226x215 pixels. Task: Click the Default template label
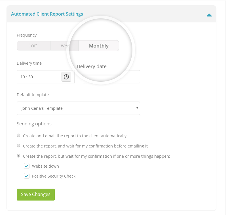[x=33, y=95]
